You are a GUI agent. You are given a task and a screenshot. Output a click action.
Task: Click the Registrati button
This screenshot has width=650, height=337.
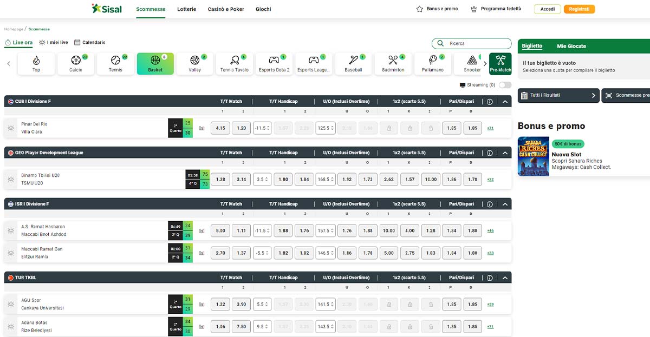point(579,9)
